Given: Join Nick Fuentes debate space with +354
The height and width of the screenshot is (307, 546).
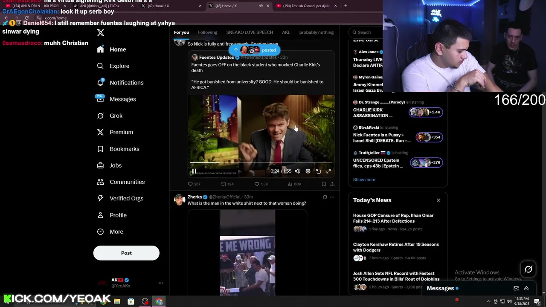Looking at the screenshot, I should (x=398, y=135).
